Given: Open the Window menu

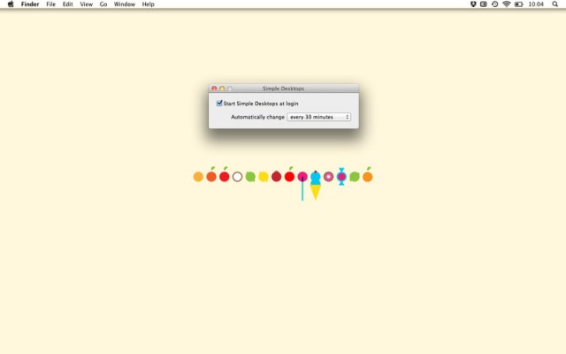Looking at the screenshot, I should 125,4.
